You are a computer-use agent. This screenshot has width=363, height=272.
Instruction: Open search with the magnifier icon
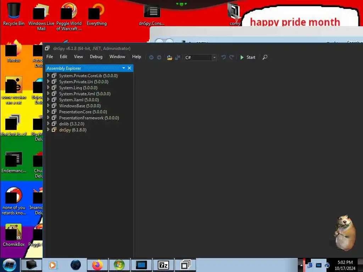[265, 57]
